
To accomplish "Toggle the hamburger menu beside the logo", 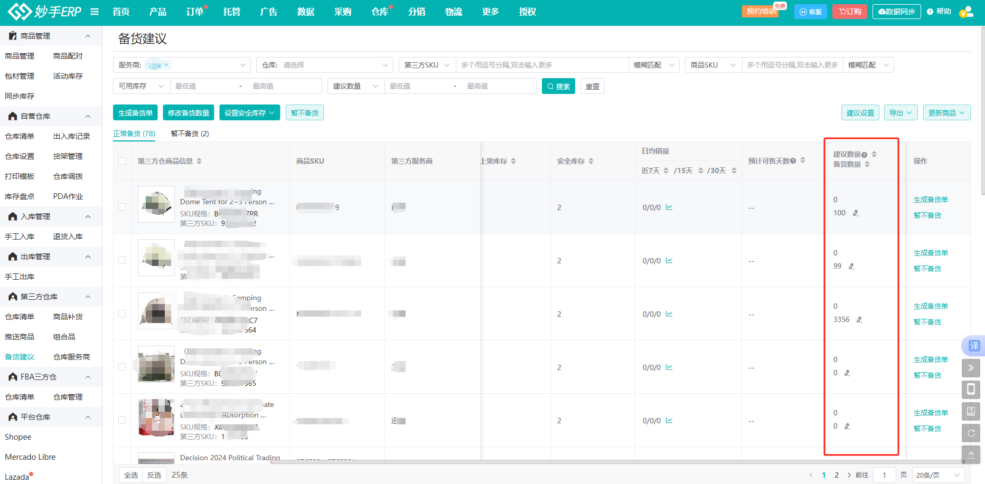I will point(95,12).
